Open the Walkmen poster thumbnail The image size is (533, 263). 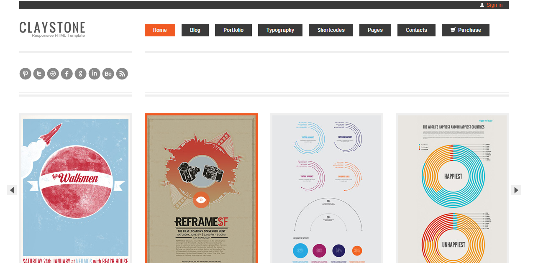point(76,188)
